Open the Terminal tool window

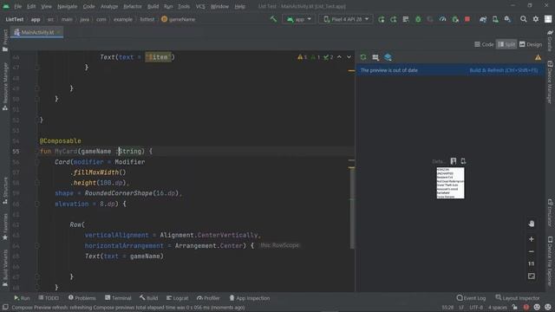118,298
